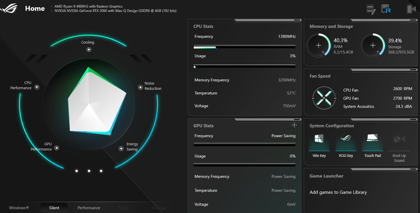Switch to the Manual mode
Image resolution: width=420 pixels, height=213 pixels.
click(158, 208)
